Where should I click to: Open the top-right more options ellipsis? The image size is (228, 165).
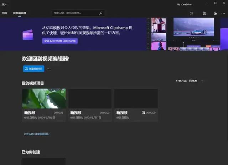[223, 13]
